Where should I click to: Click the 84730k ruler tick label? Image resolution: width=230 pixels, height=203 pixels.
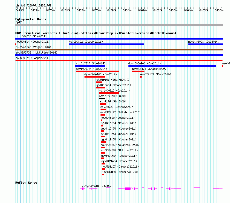pyautogui.click(x=20, y=10)
